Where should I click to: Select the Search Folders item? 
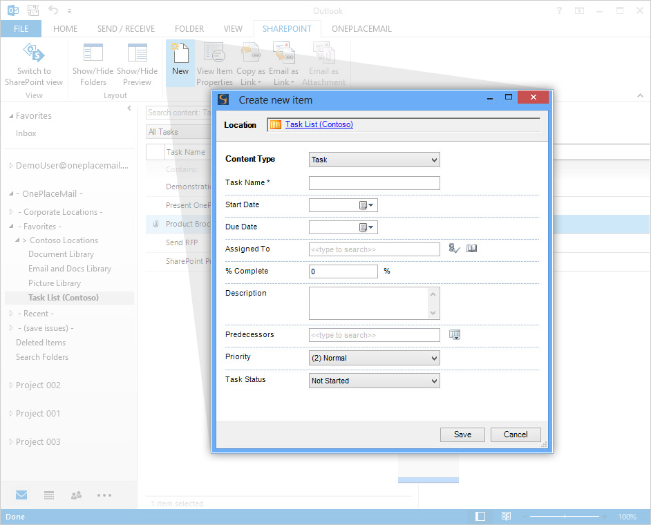click(x=42, y=357)
